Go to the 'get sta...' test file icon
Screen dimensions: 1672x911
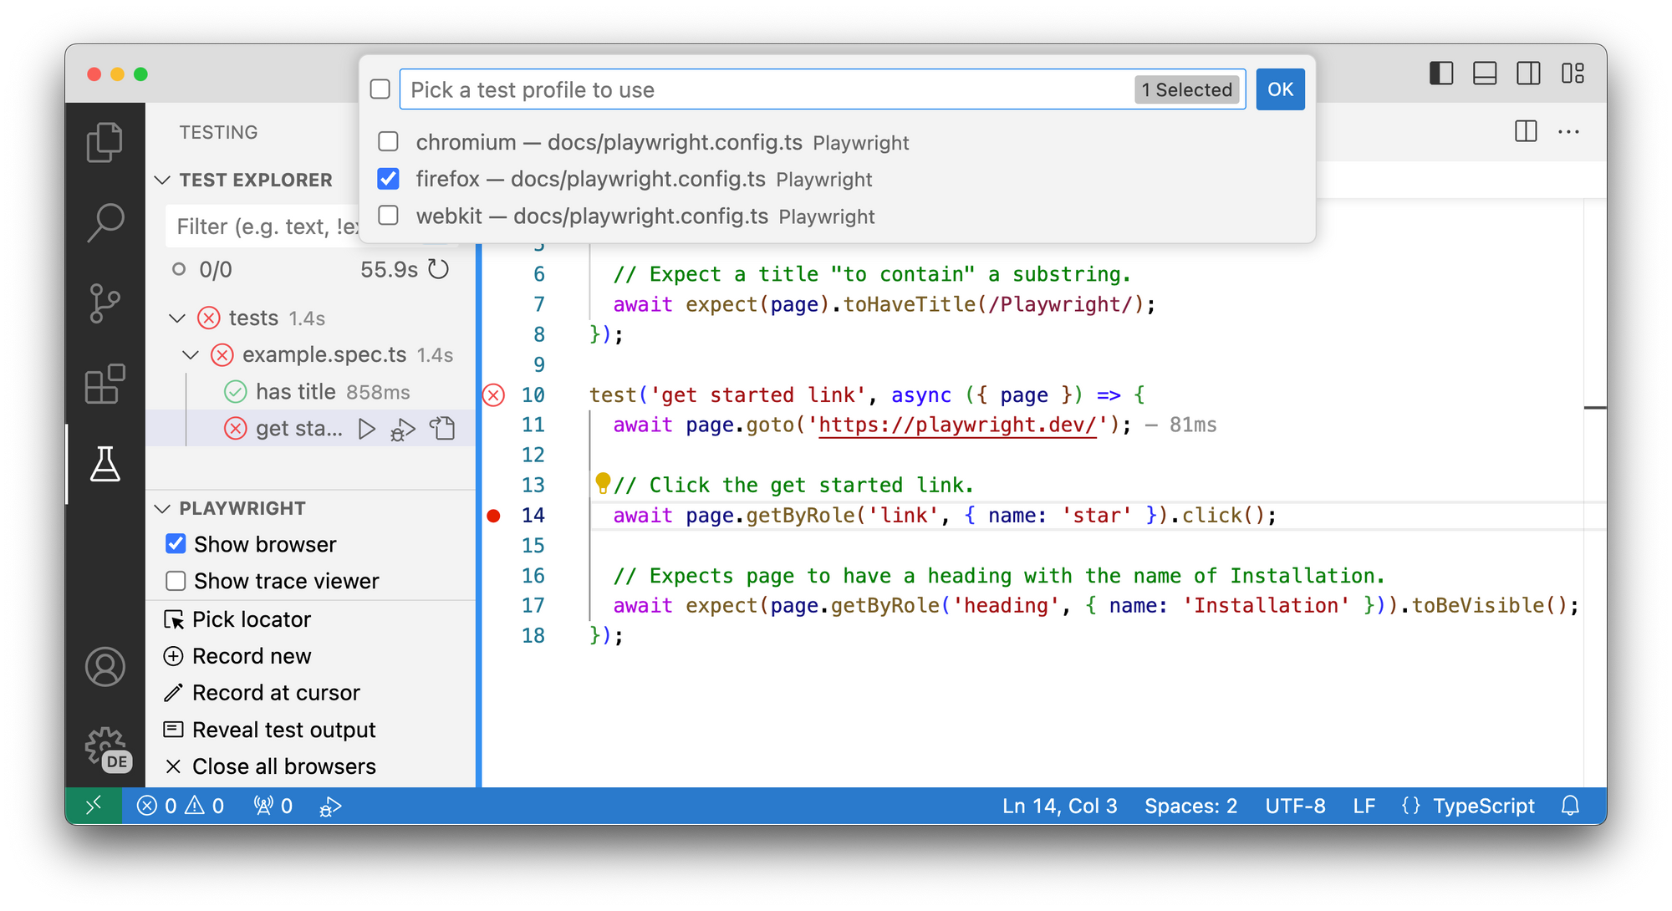pyautogui.click(x=442, y=429)
